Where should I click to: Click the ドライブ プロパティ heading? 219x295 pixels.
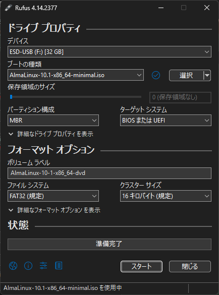click(x=44, y=28)
